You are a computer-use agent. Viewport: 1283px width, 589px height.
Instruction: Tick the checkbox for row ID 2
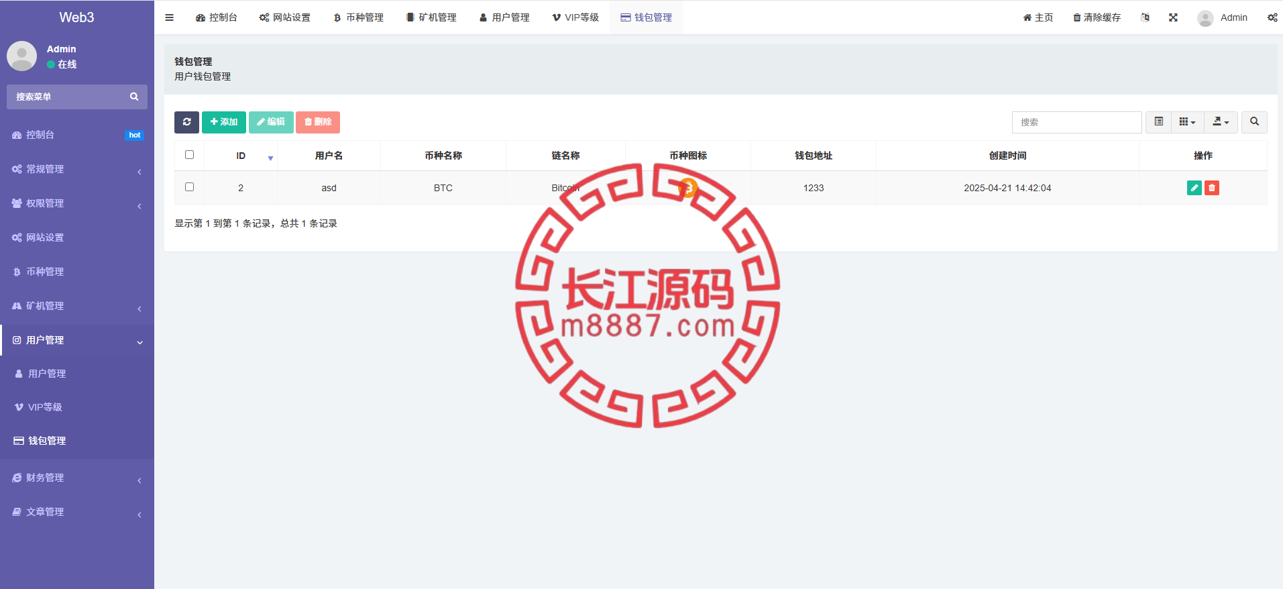(x=189, y=187)
